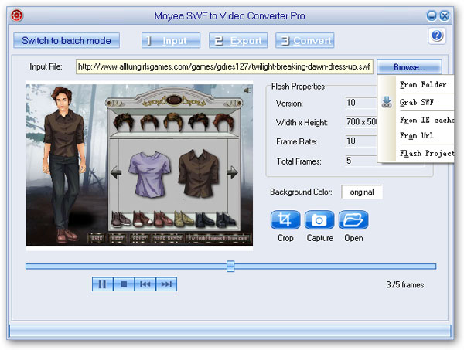The image size is (464, 350).
Task: Click the Capture label text
Action: pyautogui.click(x=320, y=238)
